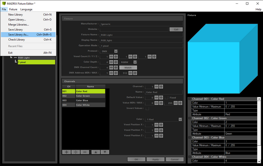263x166 pixels.
Task: Click the cyan fixture cube preview
Action: [x=223, y=59]
